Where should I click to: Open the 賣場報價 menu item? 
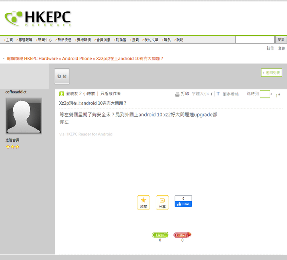[84, 40]
